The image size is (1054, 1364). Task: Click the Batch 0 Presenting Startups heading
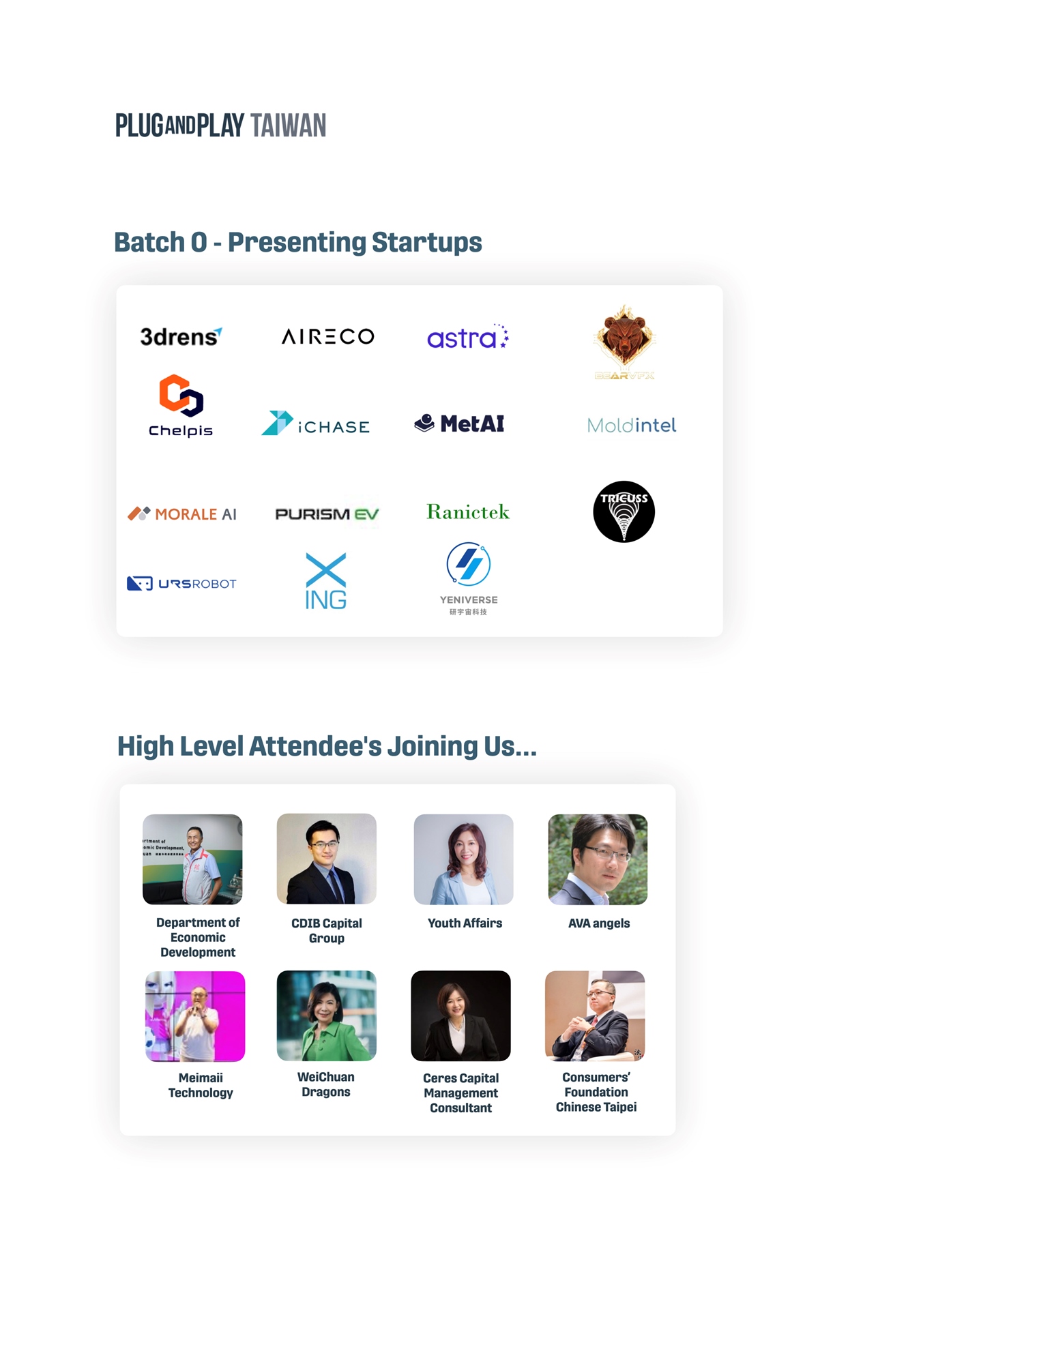point(297,242)
